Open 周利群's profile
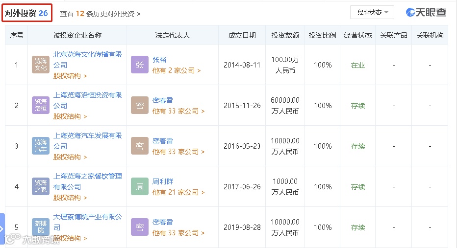 163,181
